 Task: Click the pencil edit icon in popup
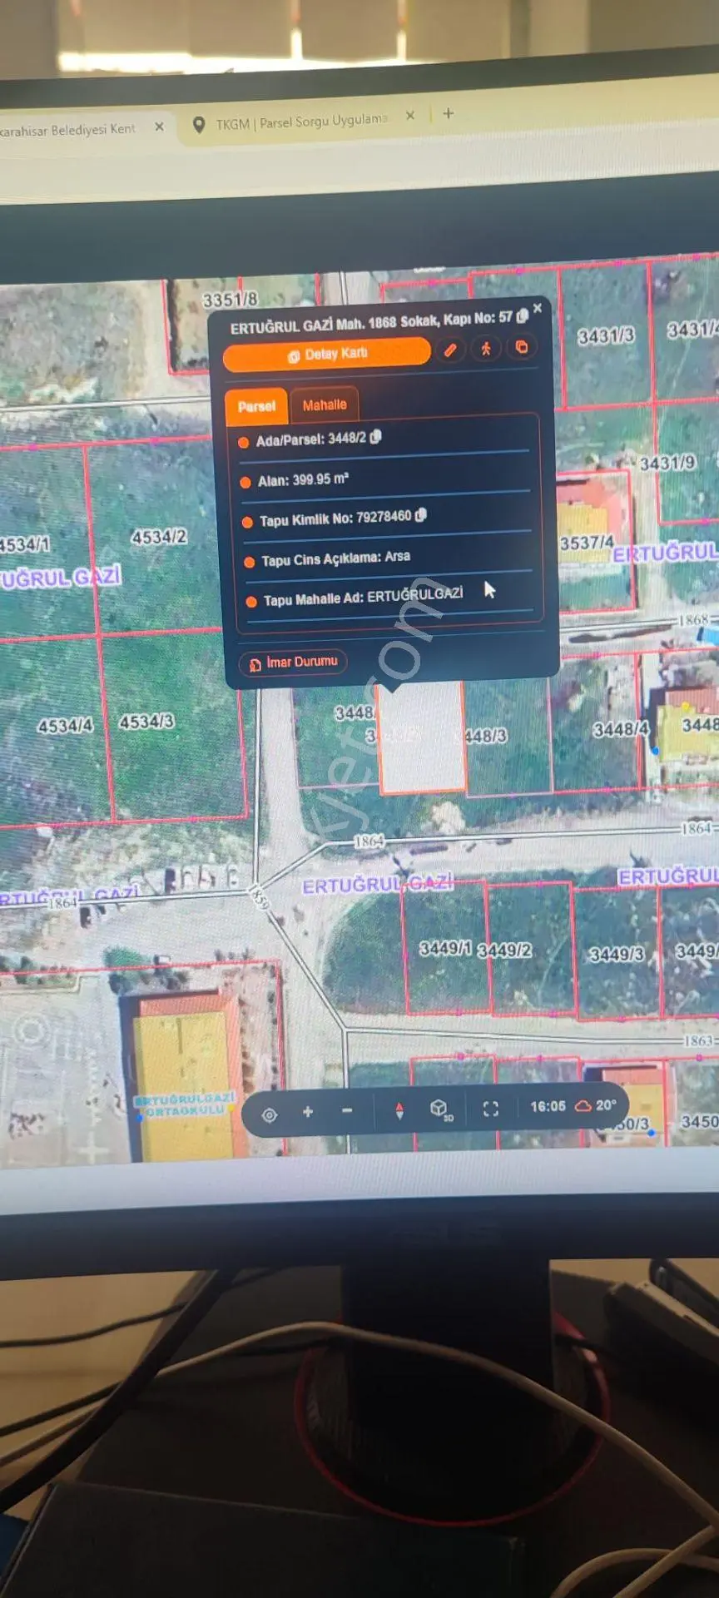tap(450, 350)
